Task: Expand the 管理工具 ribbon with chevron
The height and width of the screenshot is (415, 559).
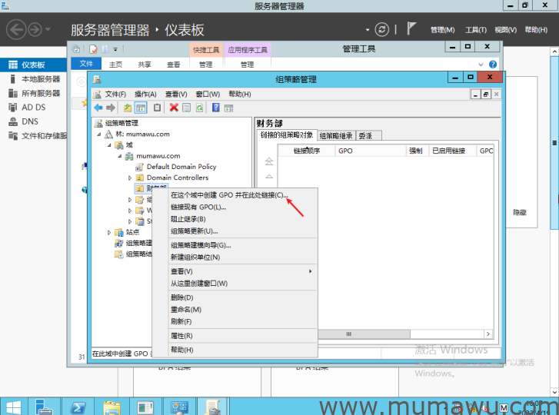Action: coord(481,65)
